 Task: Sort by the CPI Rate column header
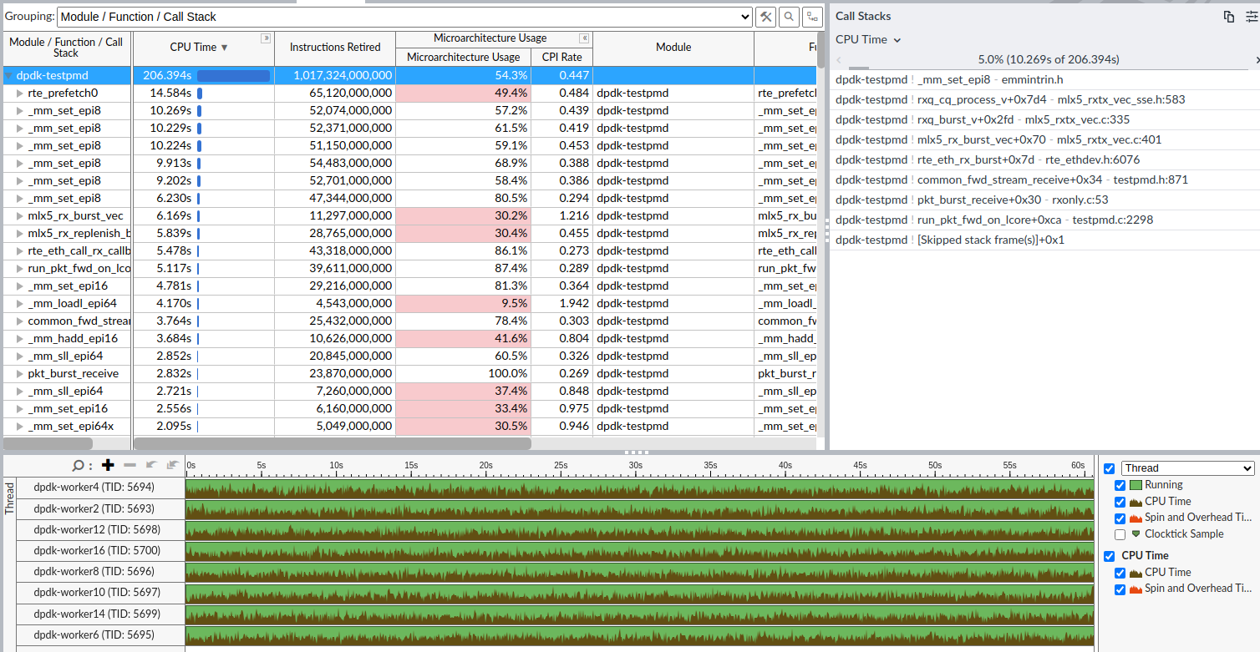click(x=561, y=57)
